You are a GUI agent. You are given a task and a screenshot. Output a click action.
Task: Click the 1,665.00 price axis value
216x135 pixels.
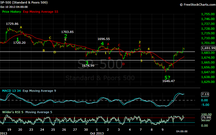tap(208, 62)
